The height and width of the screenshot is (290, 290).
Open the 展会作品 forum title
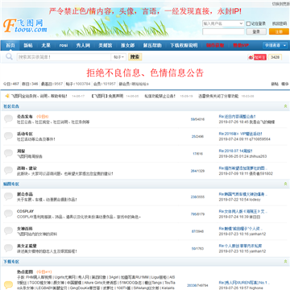click(25, 194)
